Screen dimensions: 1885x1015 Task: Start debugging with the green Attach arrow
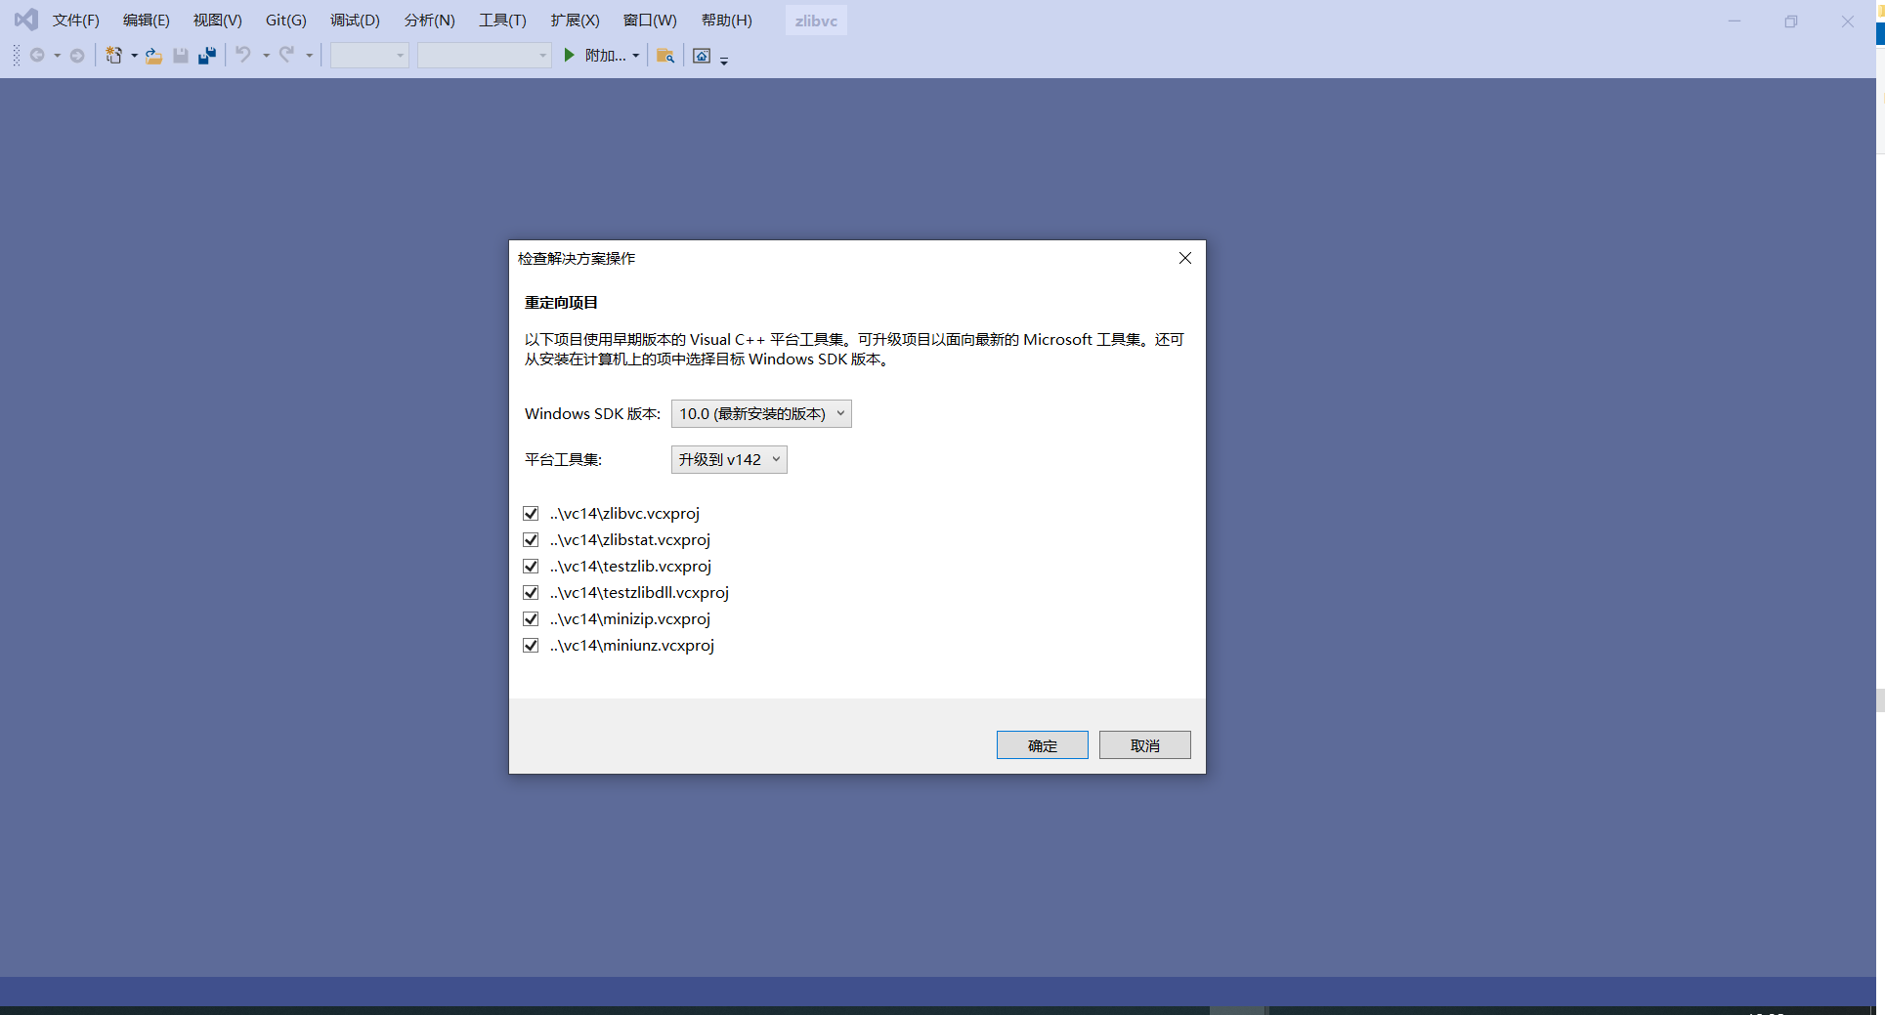pos(570,56)
